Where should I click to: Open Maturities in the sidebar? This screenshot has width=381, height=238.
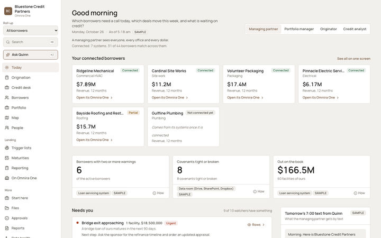pos(31,158)
